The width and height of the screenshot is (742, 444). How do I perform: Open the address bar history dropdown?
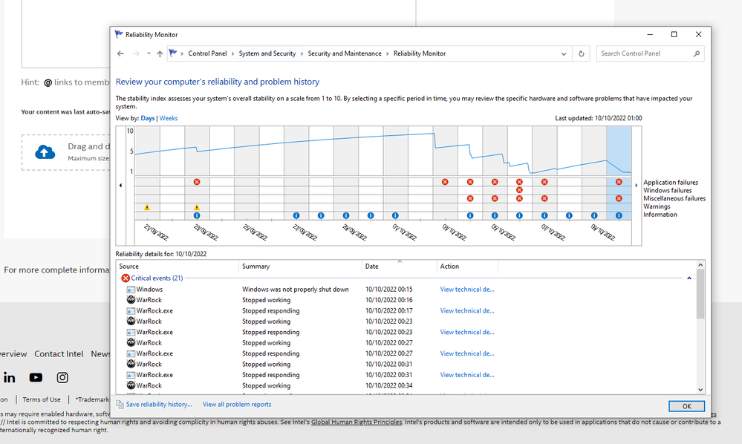[564, 54]
